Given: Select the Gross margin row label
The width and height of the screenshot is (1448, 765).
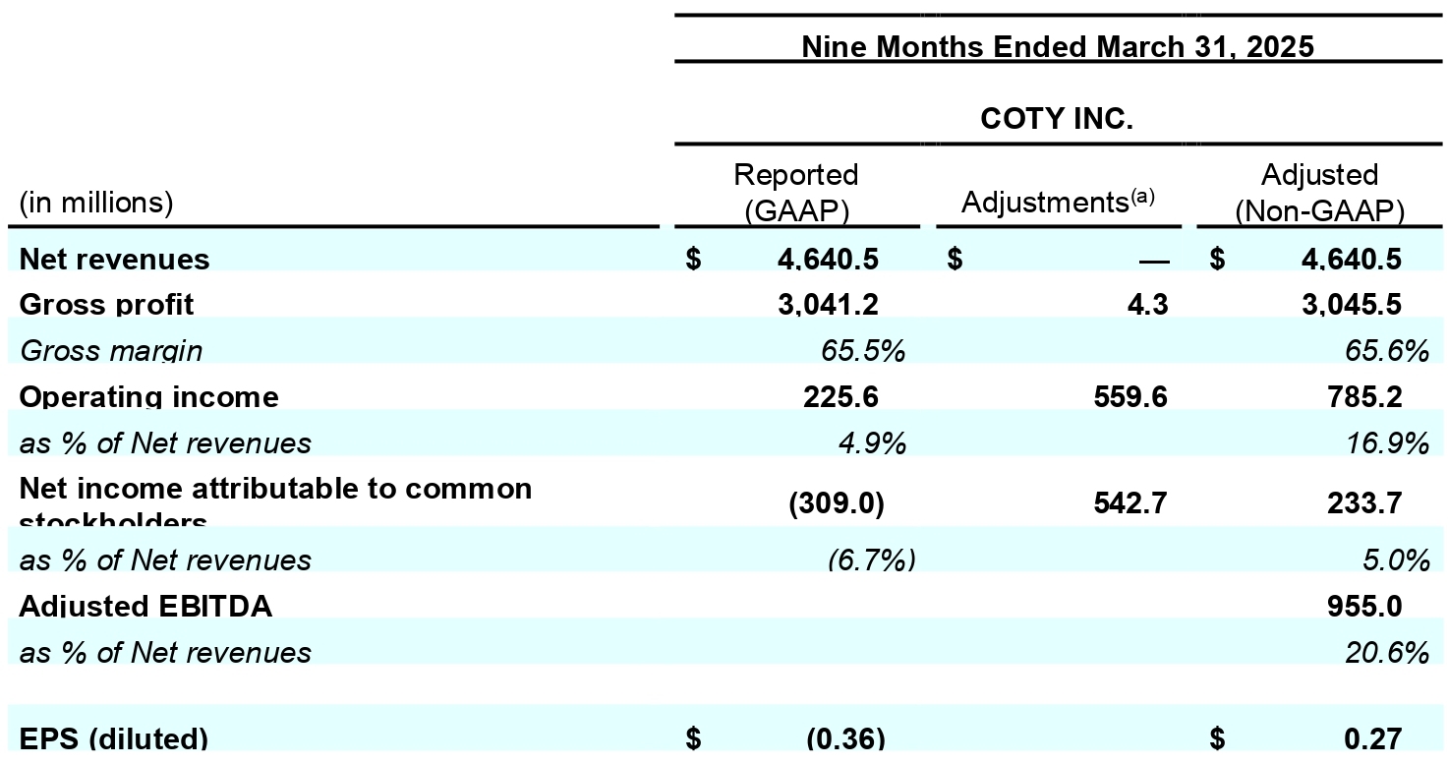Looking at the screenshot, I should 111,350.
